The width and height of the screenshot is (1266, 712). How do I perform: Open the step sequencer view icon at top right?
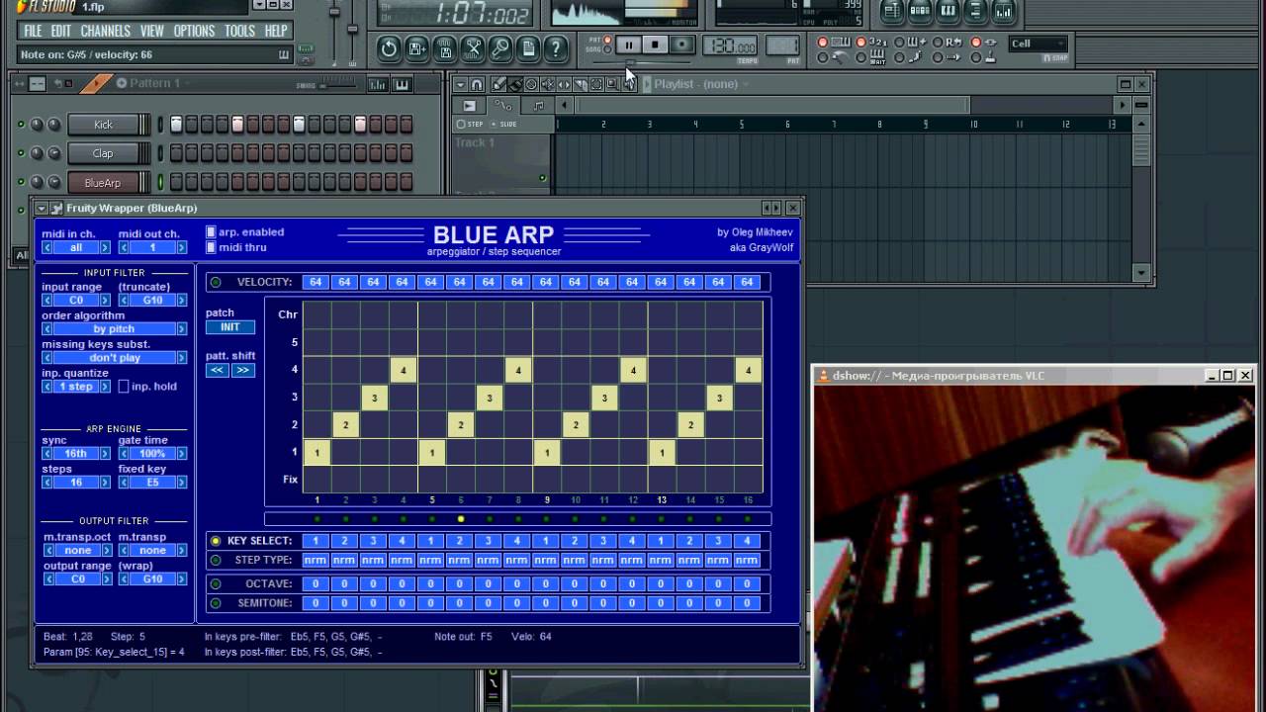(x=920, y=12)
